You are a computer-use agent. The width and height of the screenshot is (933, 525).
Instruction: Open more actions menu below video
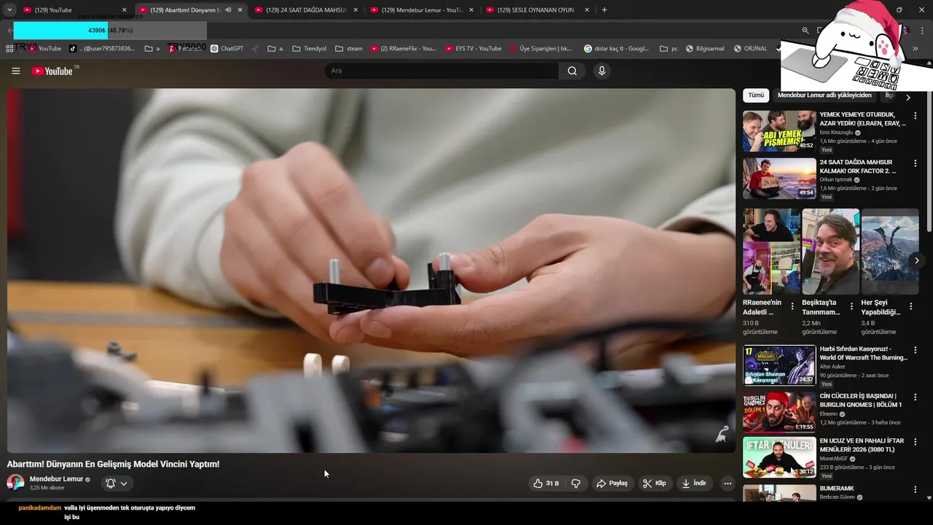click(727, 483)
